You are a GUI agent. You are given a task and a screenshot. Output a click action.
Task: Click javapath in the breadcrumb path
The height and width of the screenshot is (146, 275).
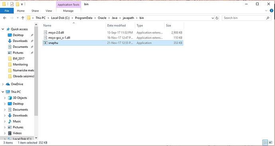(x=128, y=18)
